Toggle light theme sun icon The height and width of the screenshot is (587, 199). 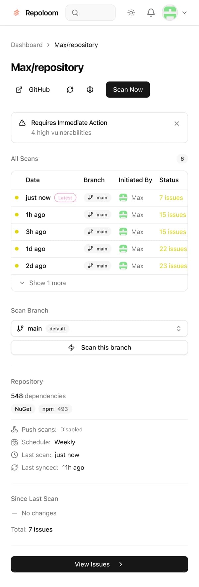point(131,13)
